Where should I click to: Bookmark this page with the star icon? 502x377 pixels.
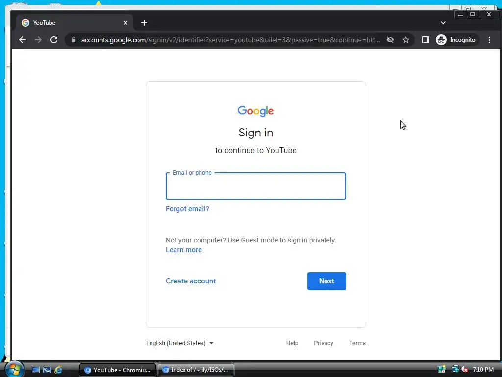click(406, 40)
